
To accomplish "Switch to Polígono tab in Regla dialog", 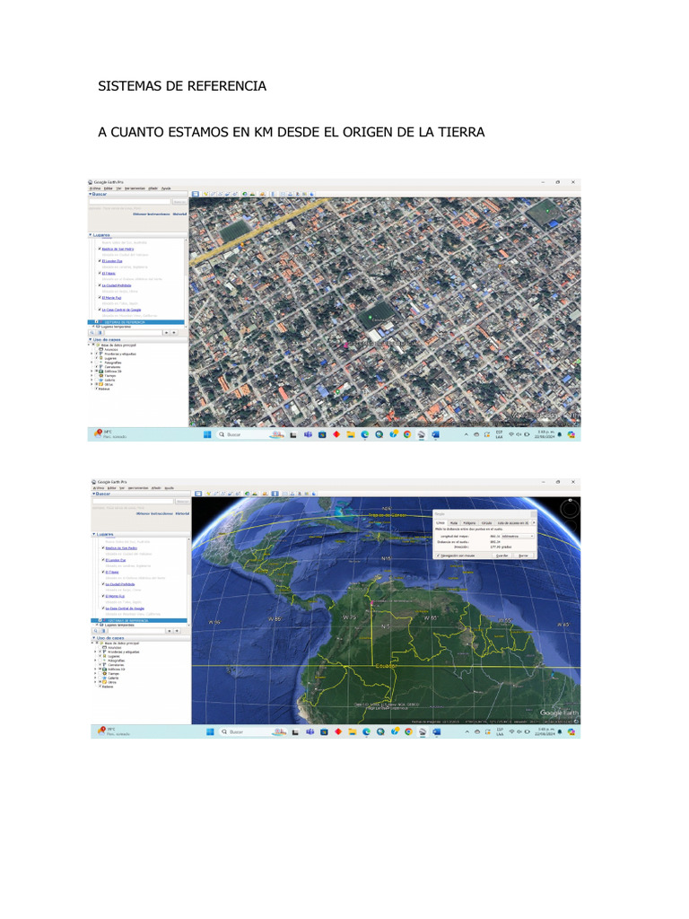I will point(469,523).
